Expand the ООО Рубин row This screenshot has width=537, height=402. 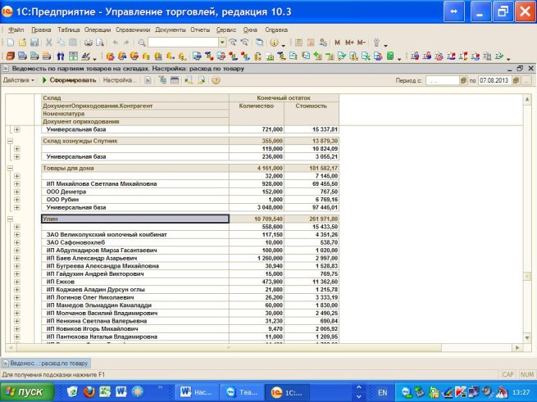[16, 200]
